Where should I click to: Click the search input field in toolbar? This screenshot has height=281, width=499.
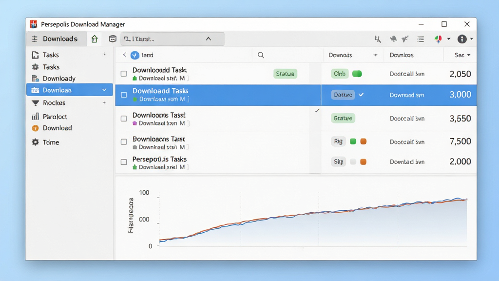(x=172, y=39)
